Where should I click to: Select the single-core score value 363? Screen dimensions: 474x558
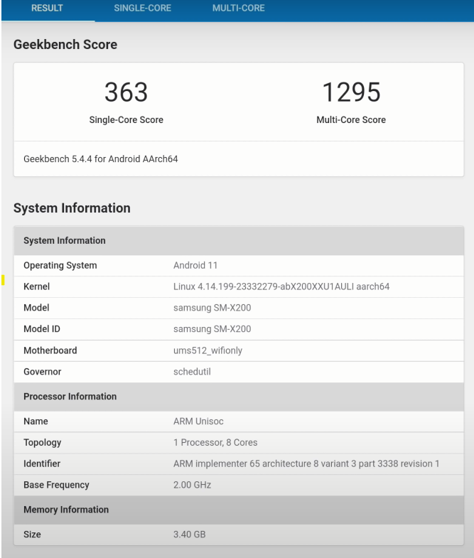126,92
